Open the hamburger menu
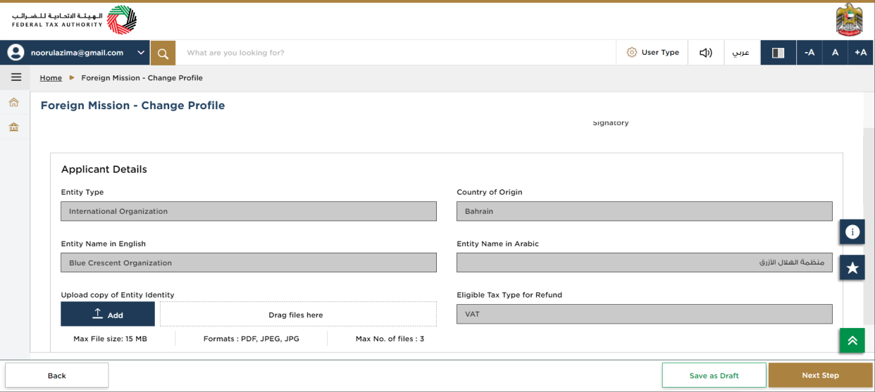 pos(15,77)
